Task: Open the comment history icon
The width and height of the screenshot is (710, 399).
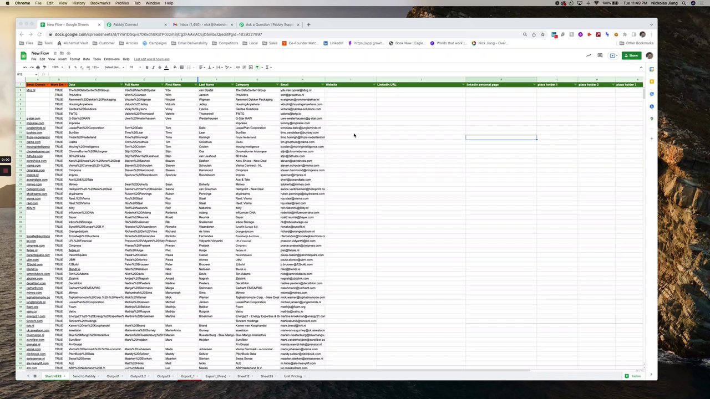Action: (601, 55)
